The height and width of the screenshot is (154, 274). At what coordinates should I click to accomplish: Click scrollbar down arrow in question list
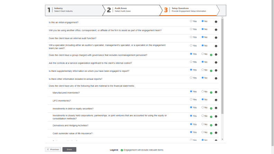coord(222,139)
